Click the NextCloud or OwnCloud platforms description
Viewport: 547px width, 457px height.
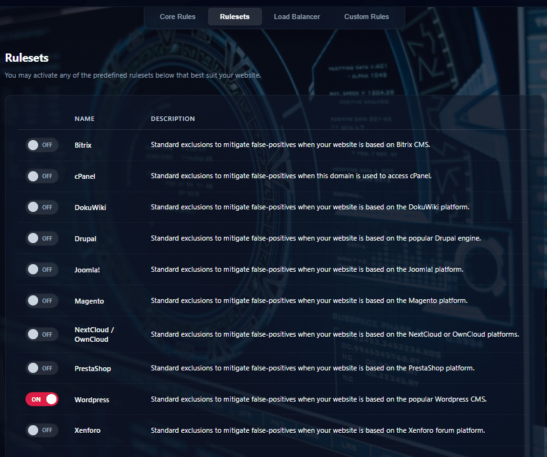click(335, 334)
